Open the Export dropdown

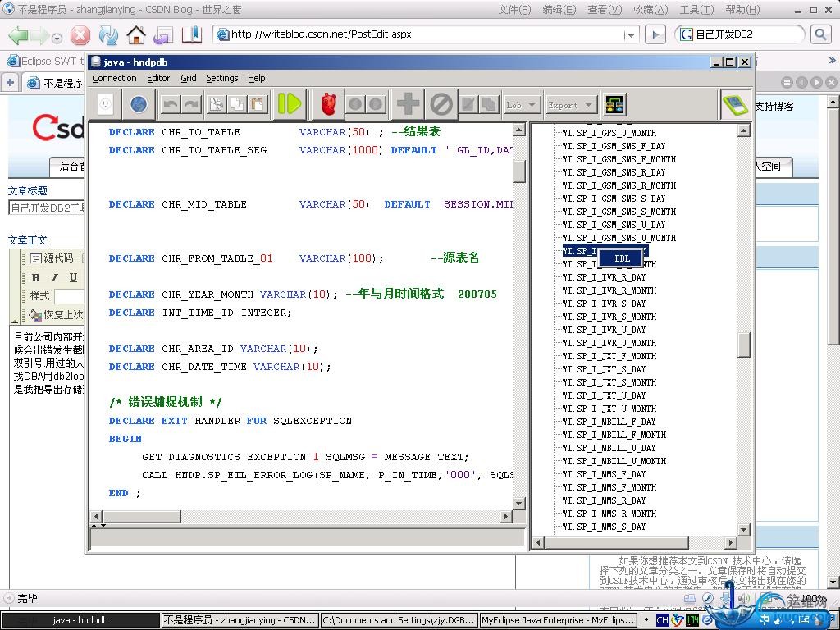570,105
